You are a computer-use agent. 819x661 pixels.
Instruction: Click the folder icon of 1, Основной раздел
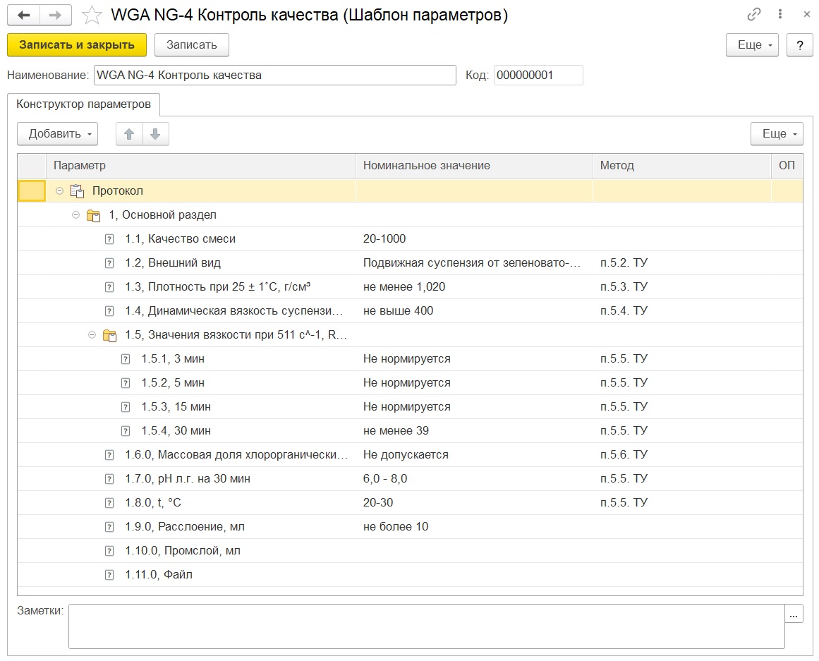point(94,215)
